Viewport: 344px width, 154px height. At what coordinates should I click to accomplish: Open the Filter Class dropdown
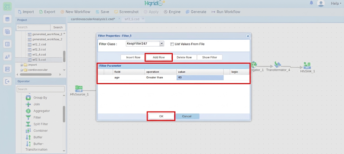pyautogui.click(x=162, y=44)
